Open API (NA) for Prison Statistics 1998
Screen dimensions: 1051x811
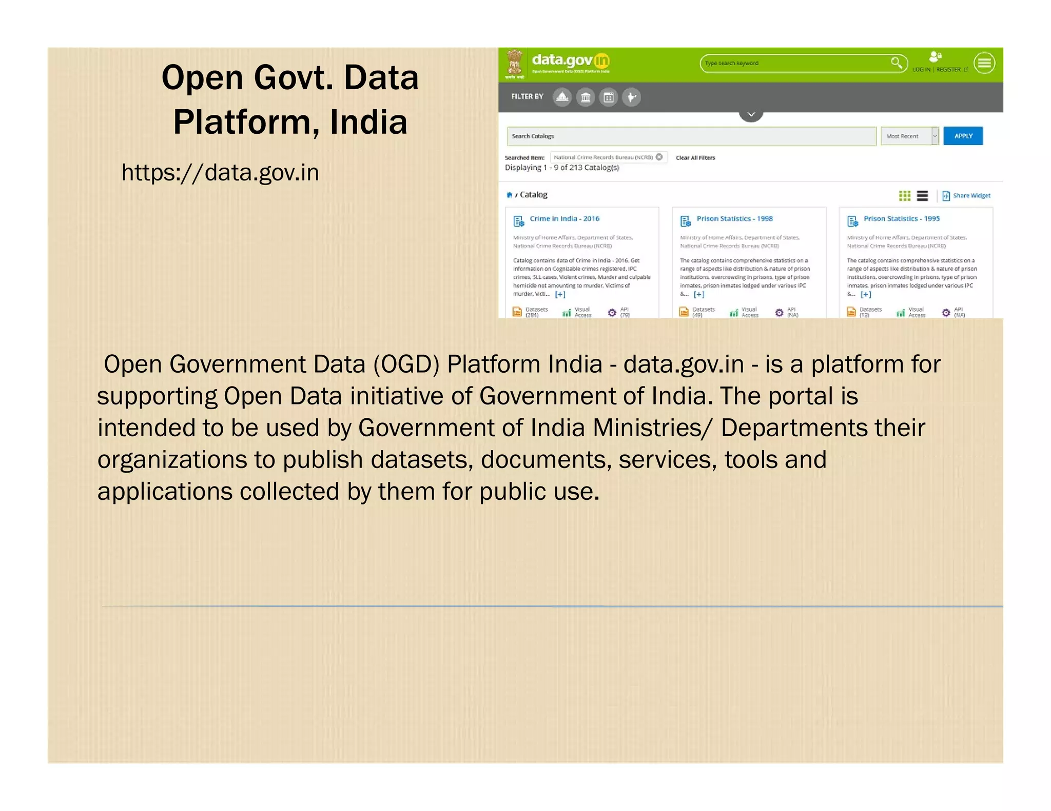[x=787, y=312]
